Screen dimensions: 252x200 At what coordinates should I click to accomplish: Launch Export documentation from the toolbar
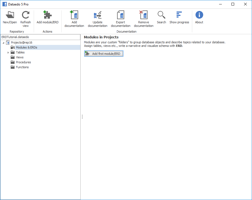click(120, 15)
